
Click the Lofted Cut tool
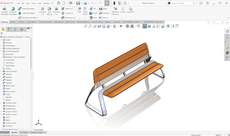click(67, 13)
